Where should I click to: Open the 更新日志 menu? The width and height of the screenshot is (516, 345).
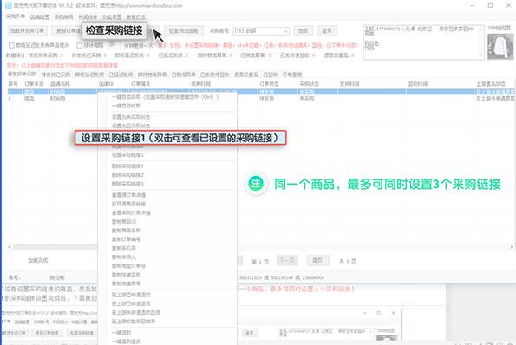(136, 17)
